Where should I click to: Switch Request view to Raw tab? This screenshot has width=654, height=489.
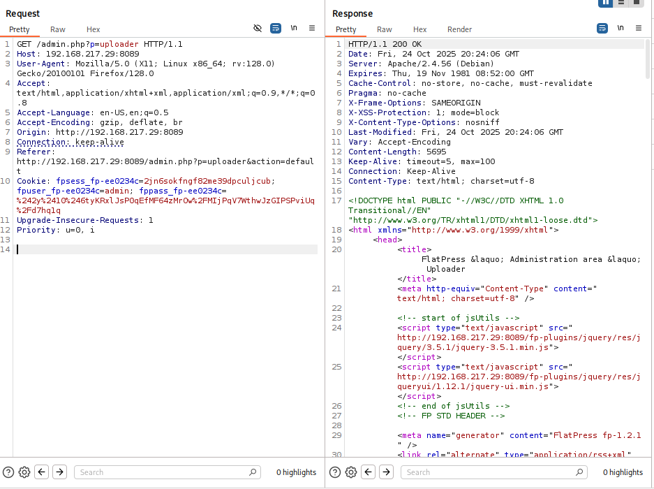click(58, 29)
